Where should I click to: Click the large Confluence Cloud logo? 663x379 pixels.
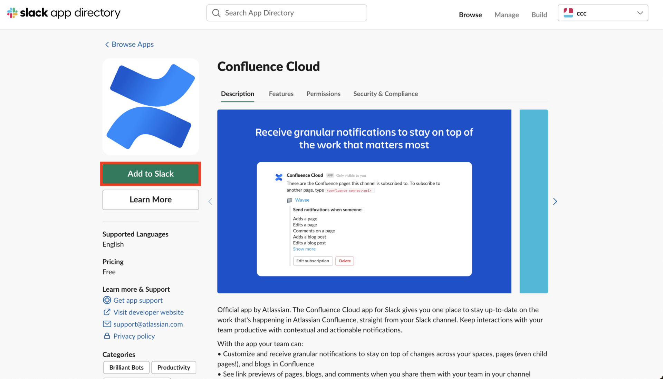pyautogui.click(x=151, y=106)
